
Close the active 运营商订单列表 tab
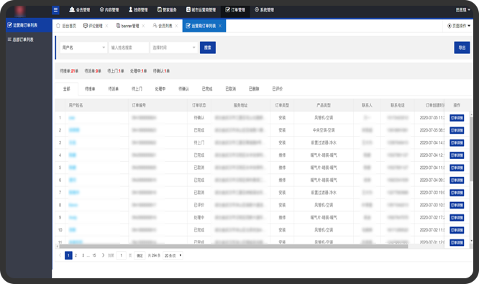[220, 26]
